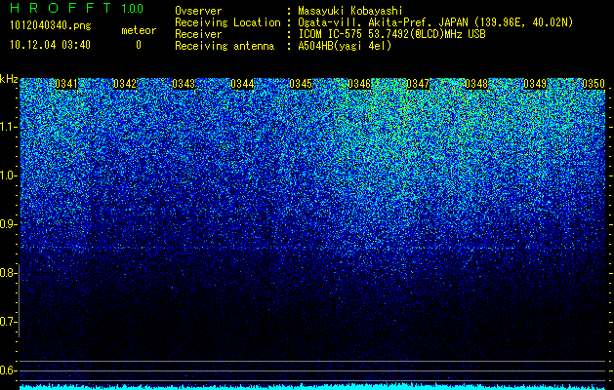Select the ICOM IC-575 receiver details
The height and width of the screenshot is (390, 614).
tap(391, 34)
